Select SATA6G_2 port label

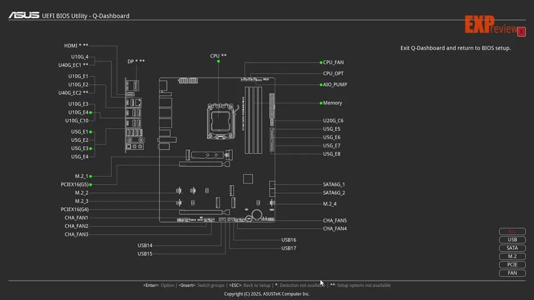pyautogui.click(x=334, y=192)
